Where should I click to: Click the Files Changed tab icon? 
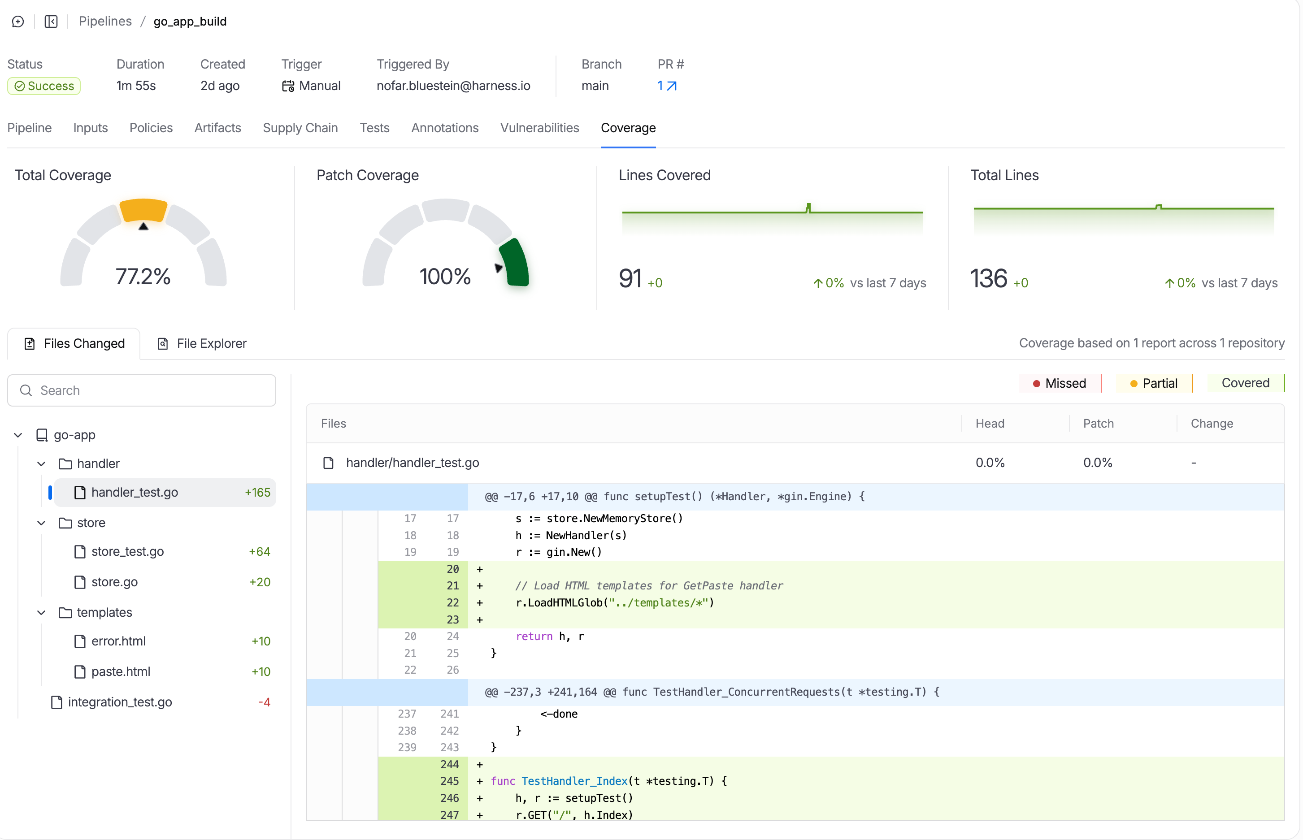tap(30, 344)
